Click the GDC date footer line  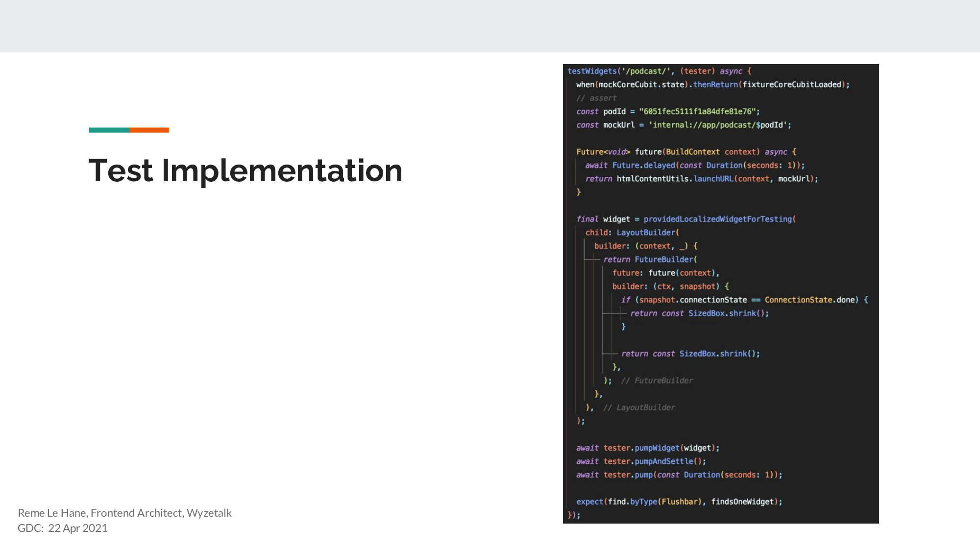coord(63,528)
